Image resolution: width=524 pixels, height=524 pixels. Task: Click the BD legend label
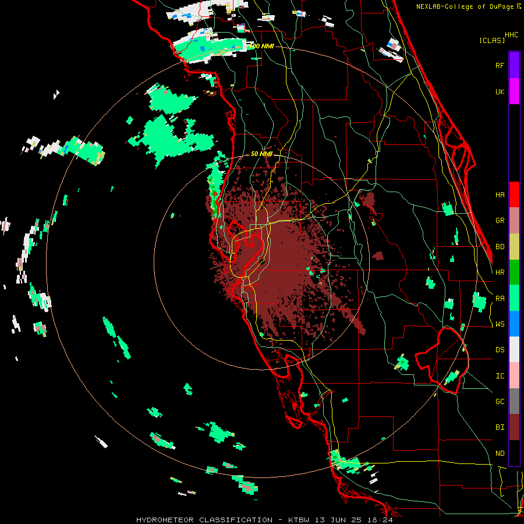[x=500, y=247]
